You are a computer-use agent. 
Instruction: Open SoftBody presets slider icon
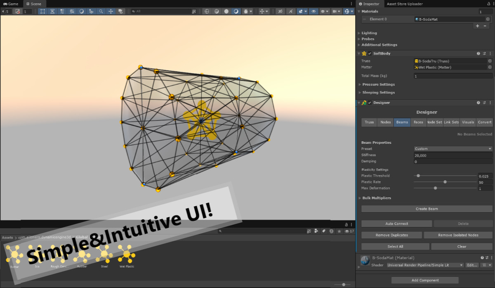(484, 53)
